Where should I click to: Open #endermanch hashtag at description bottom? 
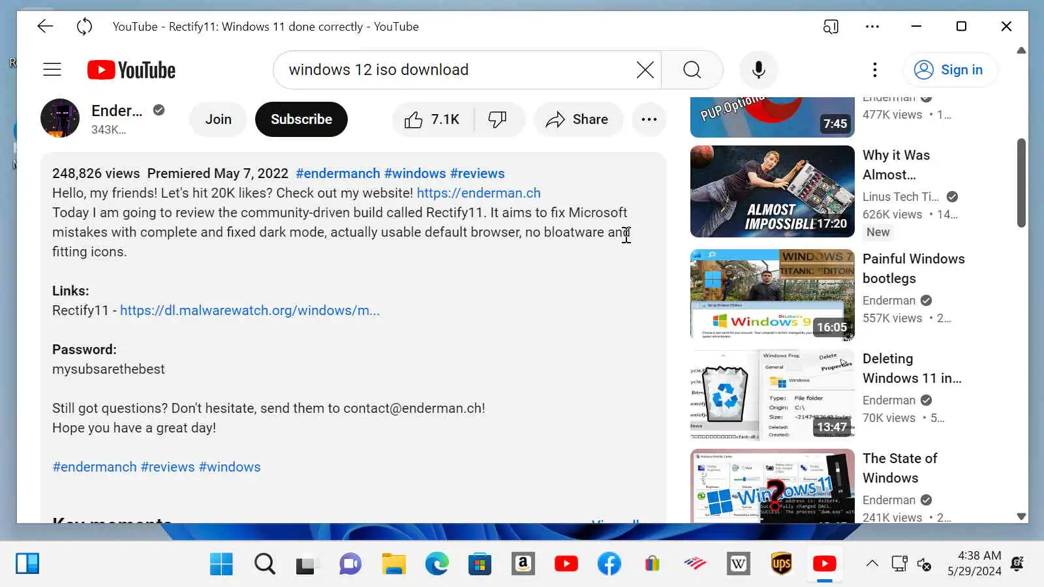[x=95, y=467]
